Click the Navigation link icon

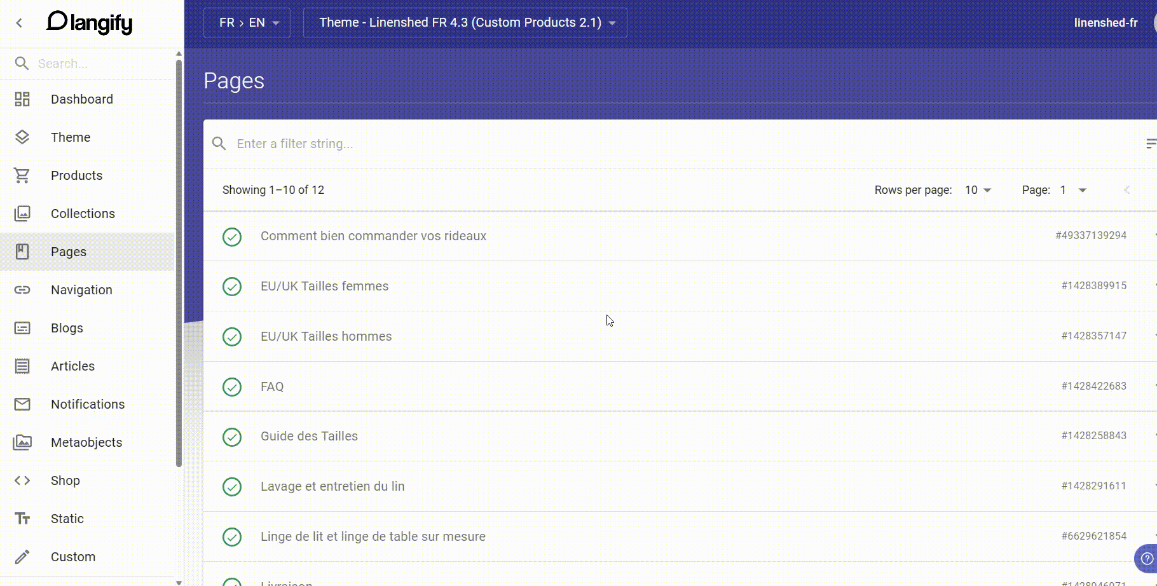[x=22, y=290]
